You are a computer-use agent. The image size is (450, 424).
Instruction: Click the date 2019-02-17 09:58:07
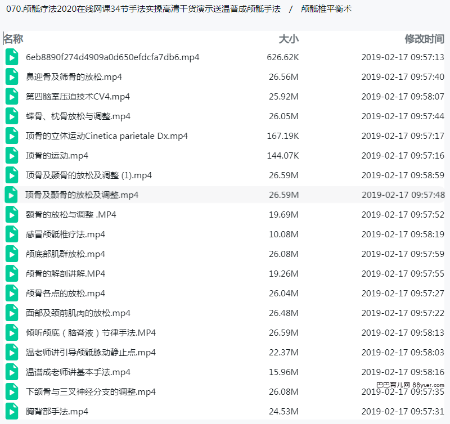[x=403, y=97]
